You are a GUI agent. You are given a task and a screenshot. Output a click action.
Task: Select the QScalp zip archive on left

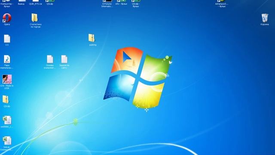pyautogui.click(x=7, y=102)
